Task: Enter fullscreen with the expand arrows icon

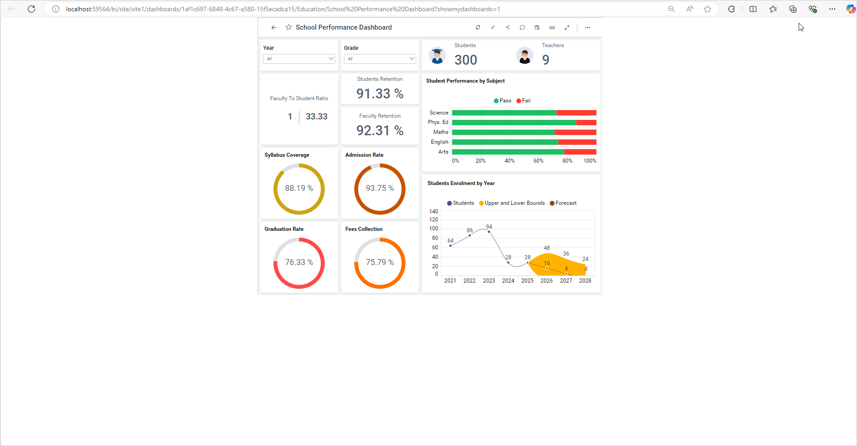Action: point(567,27)
